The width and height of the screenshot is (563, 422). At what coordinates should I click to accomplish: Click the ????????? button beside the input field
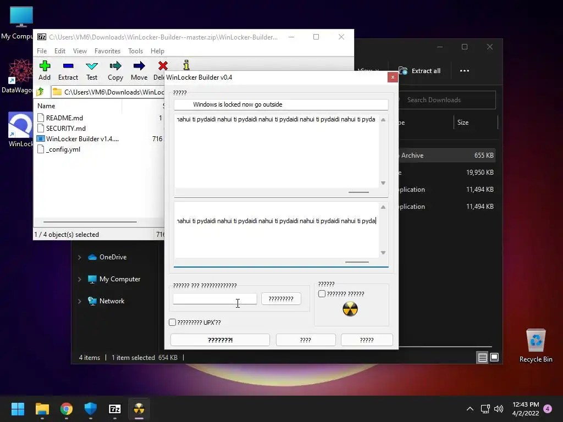pyautogui.click(x=281, y=298)
